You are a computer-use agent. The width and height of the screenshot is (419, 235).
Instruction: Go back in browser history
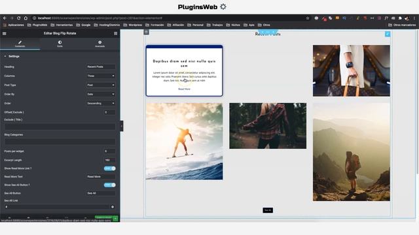click(5, 18)
